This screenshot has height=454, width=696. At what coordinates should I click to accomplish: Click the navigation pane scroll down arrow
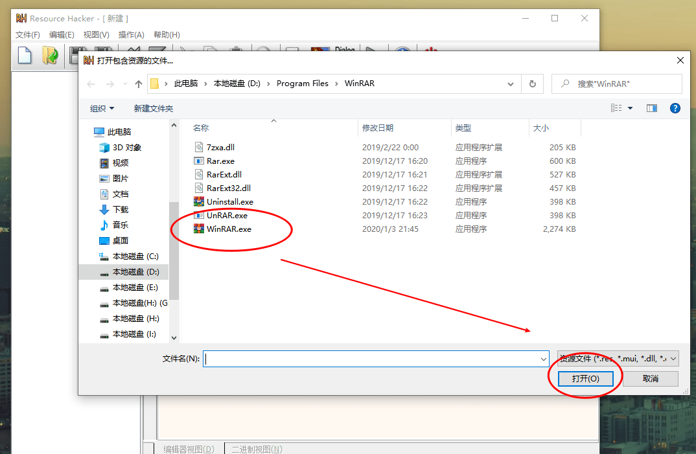pyautogui.click(x=174, y=337)
